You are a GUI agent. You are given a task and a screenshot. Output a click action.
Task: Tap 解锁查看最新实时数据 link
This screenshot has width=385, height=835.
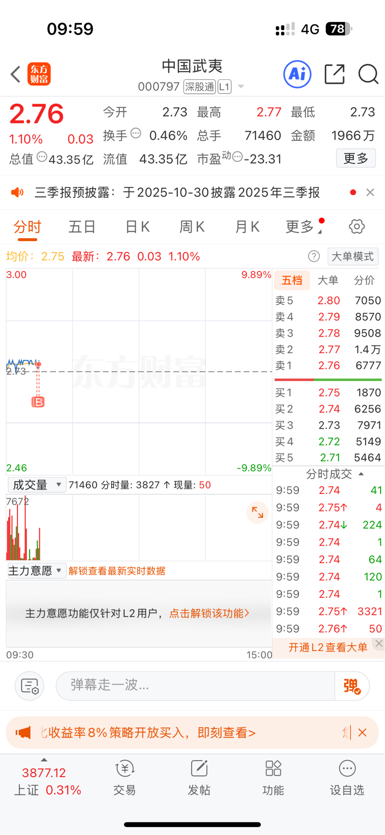117,571
